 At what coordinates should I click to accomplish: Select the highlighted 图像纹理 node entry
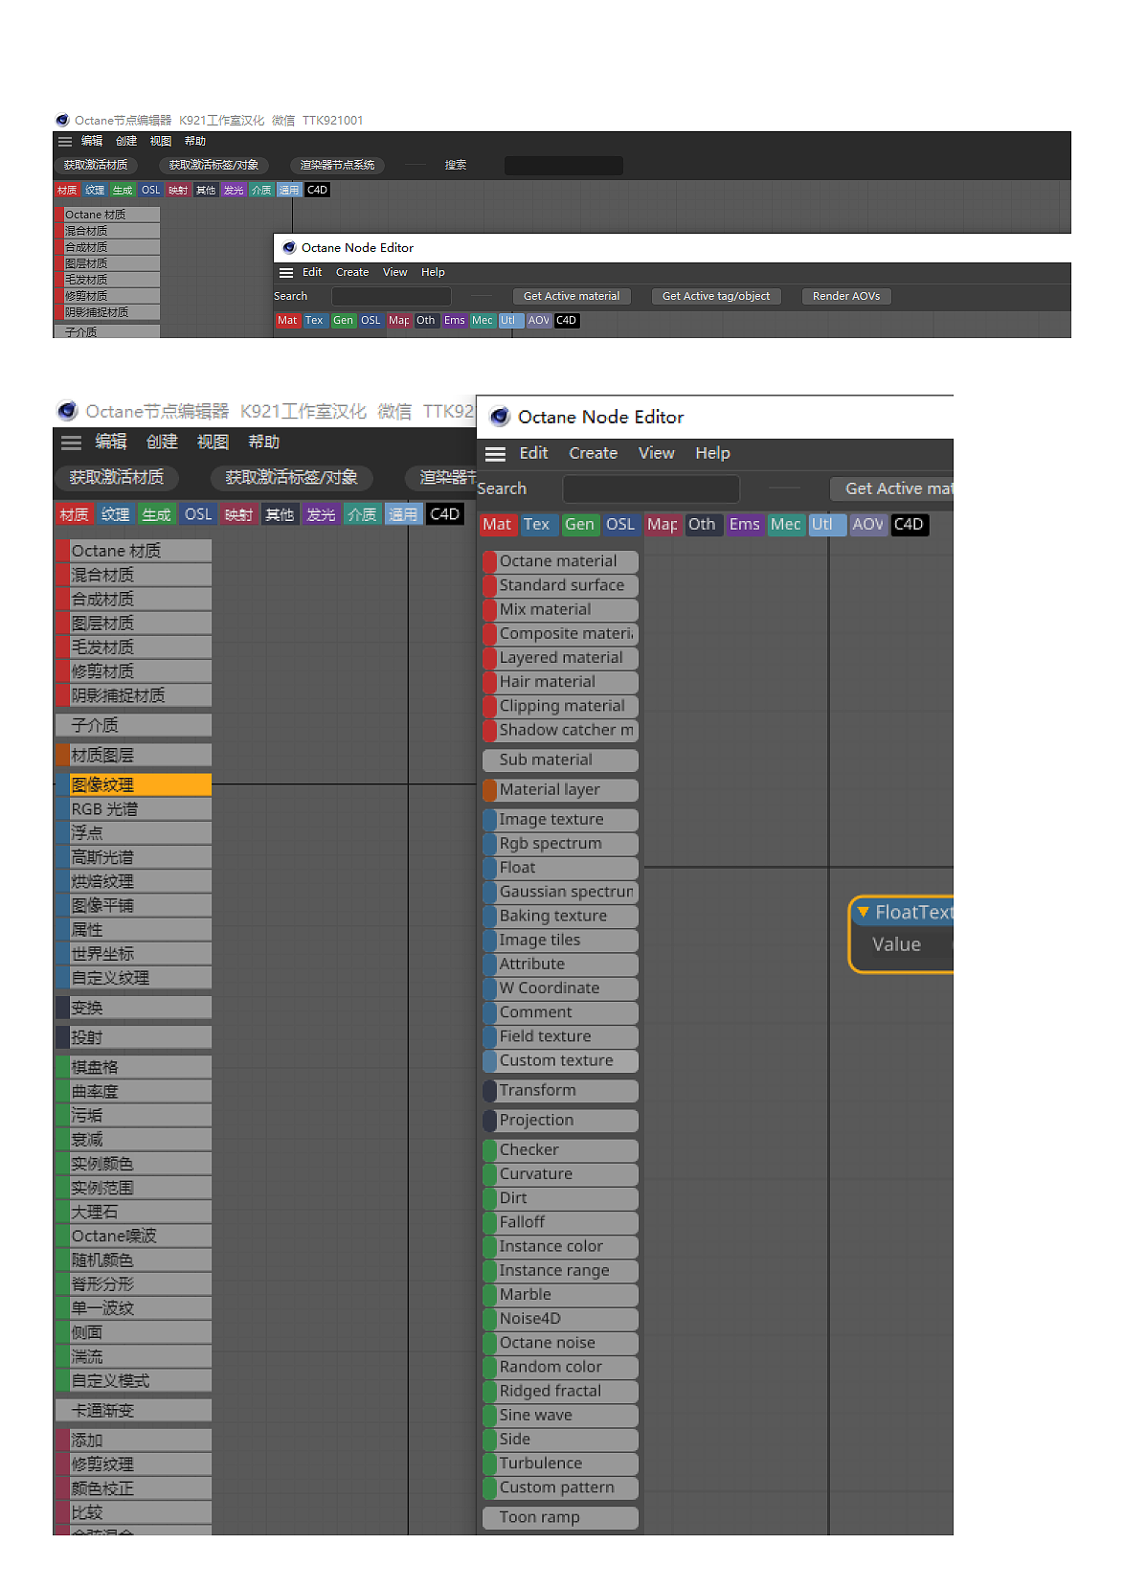(134, 784)
